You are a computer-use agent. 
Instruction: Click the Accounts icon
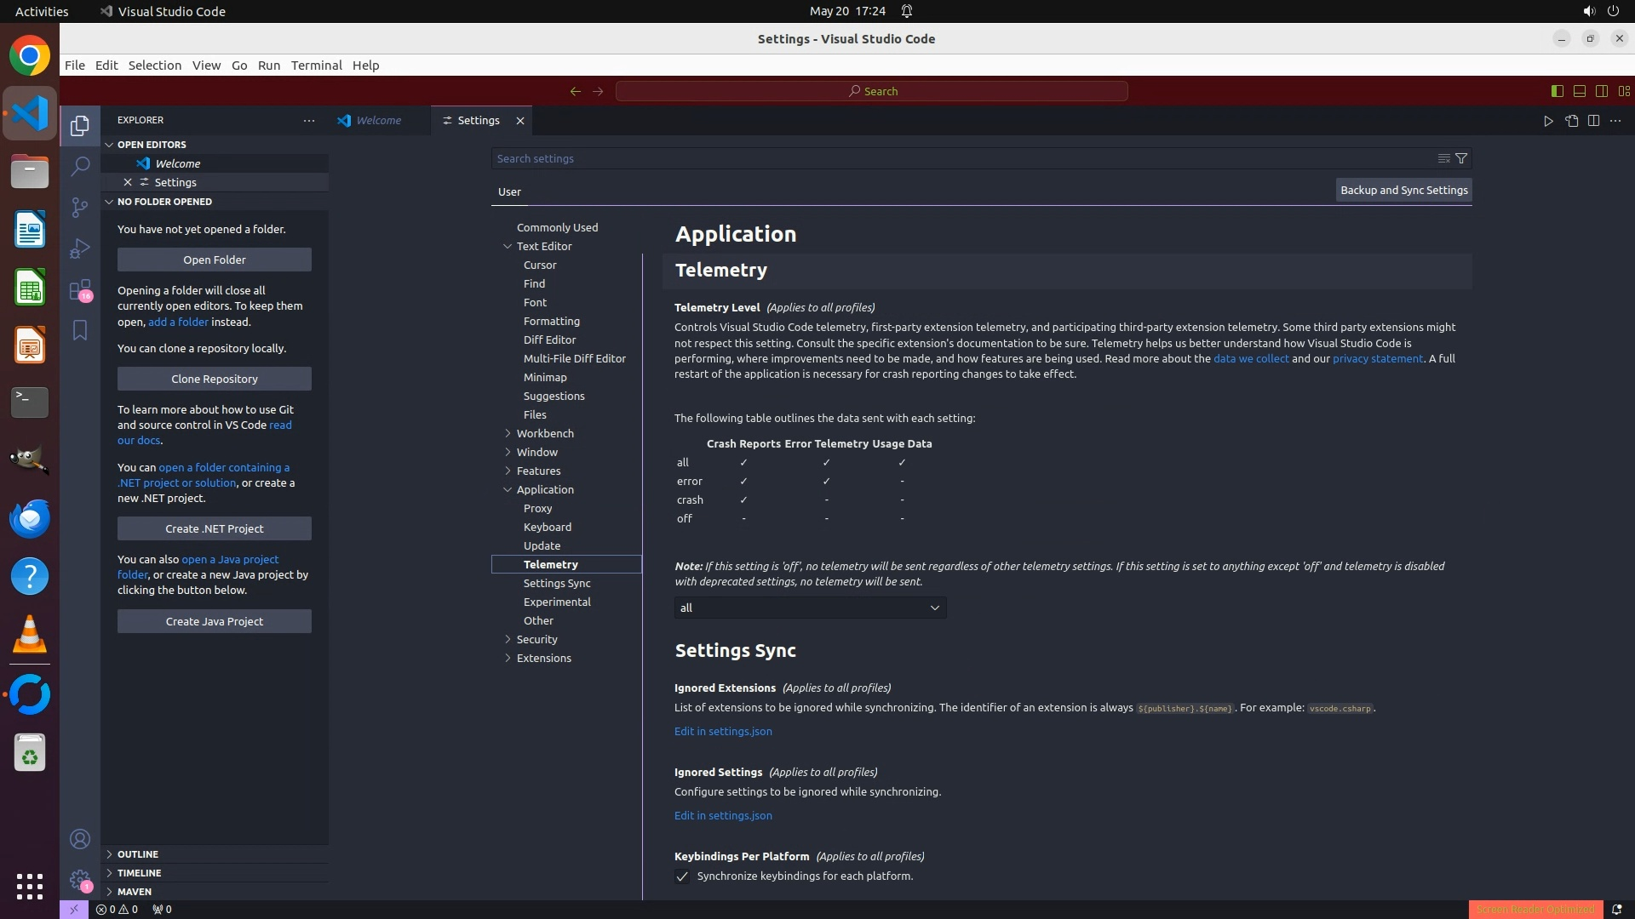point(80,839)
